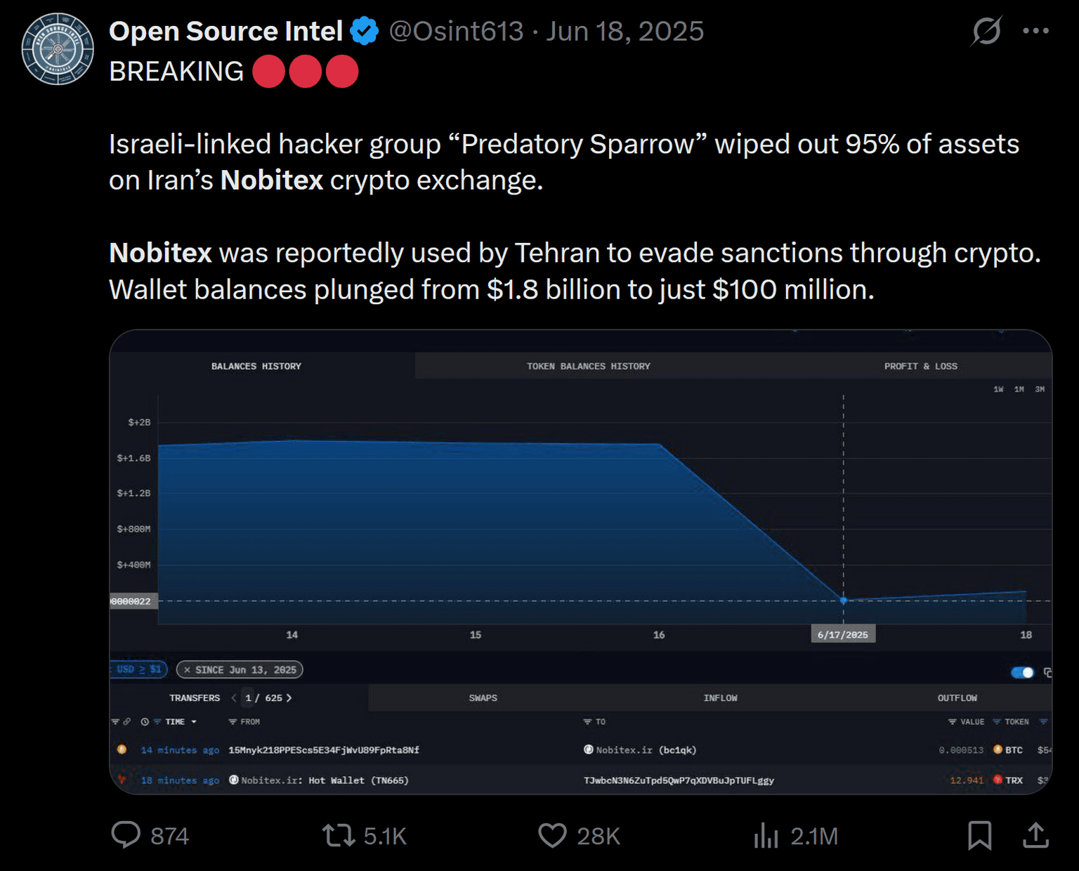This screenshot has height=871, width=1079.
Task: Open the three-dot more options menu
Action: pyautogui.click(x=1035, y=31)
